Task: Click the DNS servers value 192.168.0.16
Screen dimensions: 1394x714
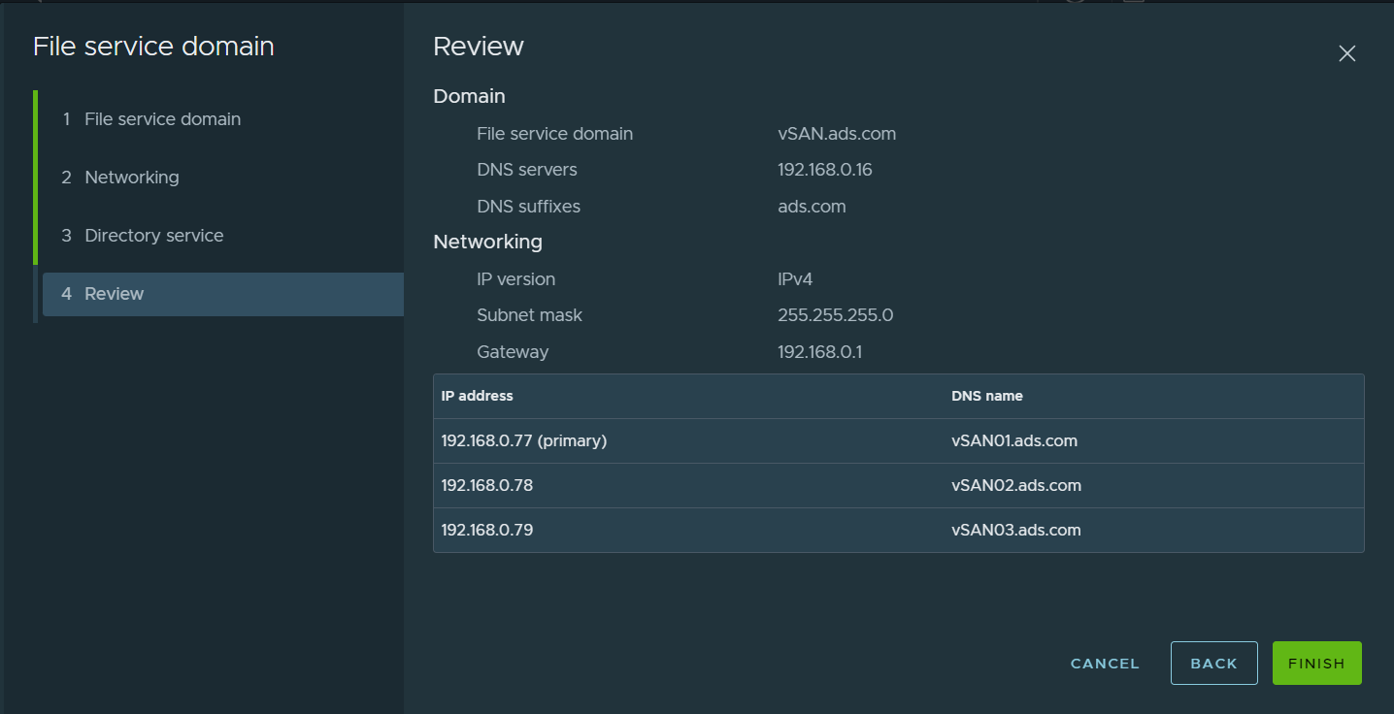Action: tap(825, 170)
